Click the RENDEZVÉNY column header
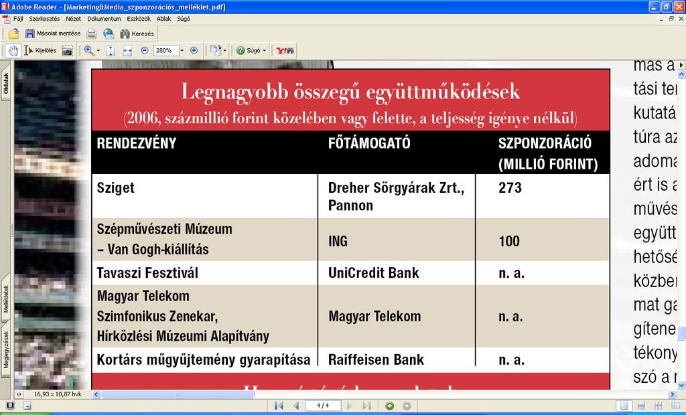 point(137,143)
